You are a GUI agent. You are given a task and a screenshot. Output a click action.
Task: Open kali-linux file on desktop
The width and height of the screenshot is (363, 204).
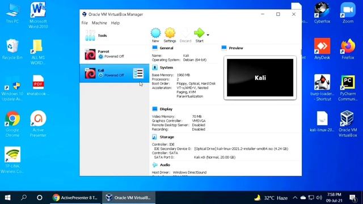[x=322, y=121]
